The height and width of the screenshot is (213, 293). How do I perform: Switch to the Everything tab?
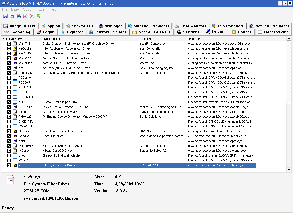coord(17,32)
